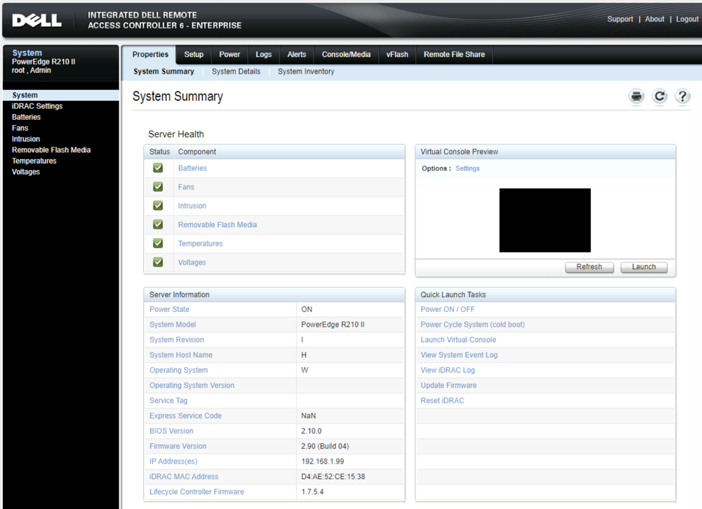Click the print page icon
Screen dimensions: 702x509
coord(636,96)
